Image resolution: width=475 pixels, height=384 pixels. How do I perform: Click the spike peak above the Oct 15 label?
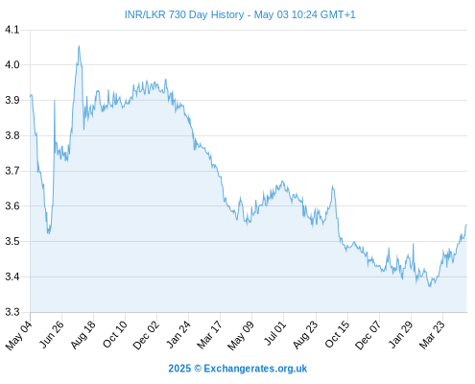pos(333,186)
